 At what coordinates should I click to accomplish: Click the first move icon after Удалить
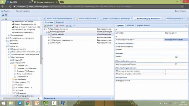(x=67, y=26)
